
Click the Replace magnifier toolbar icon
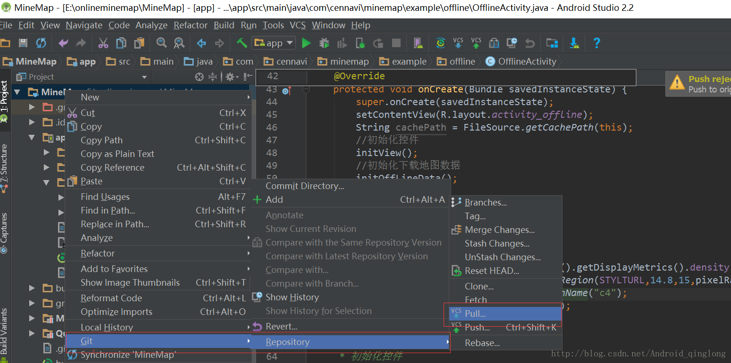[179, 43]
